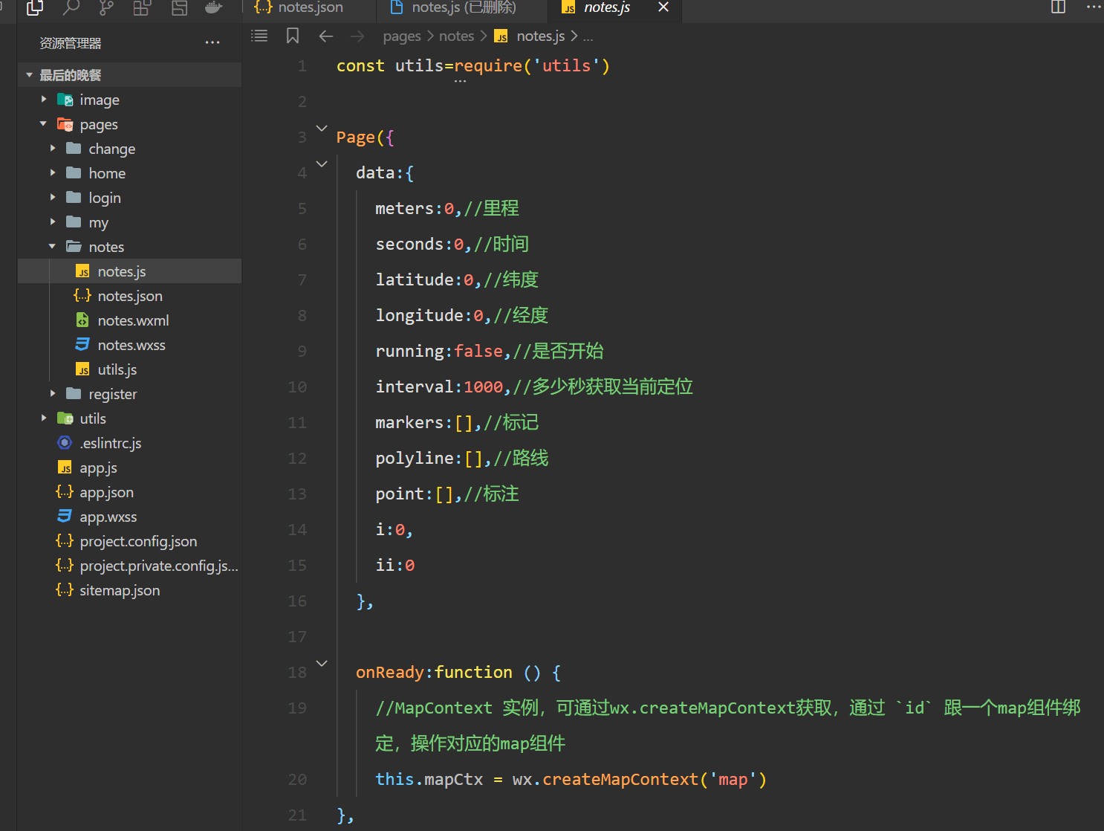Open project.private.config.json file
The image size is (1104, 831).
[x=130, y=566]
